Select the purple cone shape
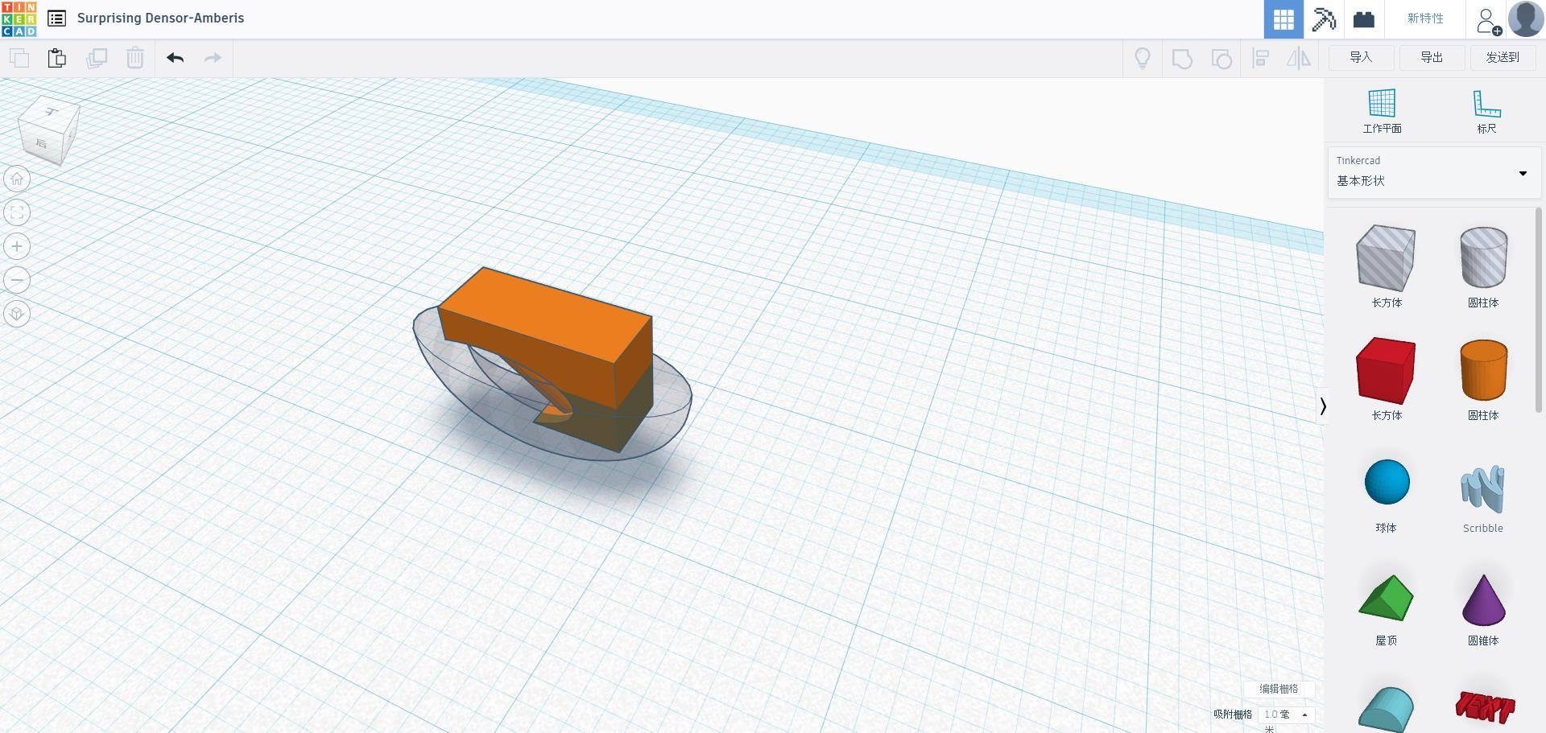The width and height of the screenshot is (1546, 733). 1483,599
